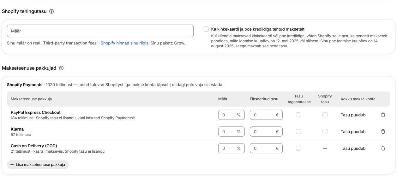
Task: Click the Makseteenuse pakkujad section heading
Action: (x=29, y=68)
